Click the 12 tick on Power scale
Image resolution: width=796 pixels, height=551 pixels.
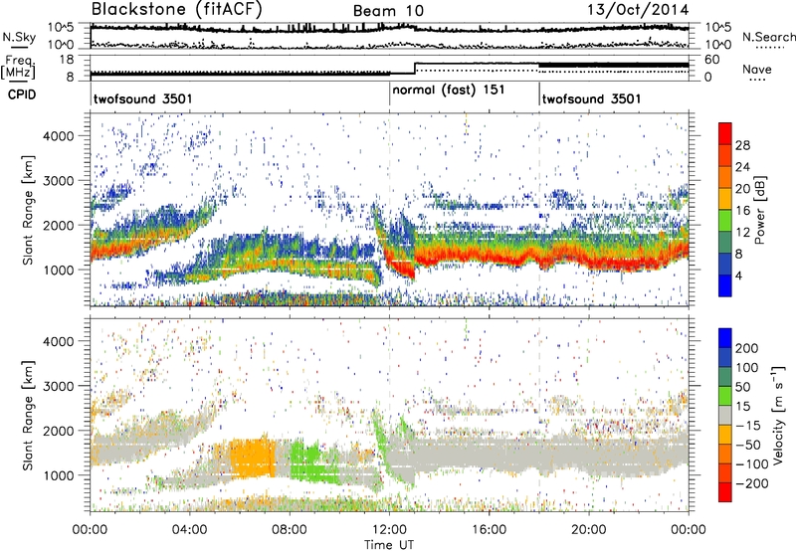tap(742, 232)
